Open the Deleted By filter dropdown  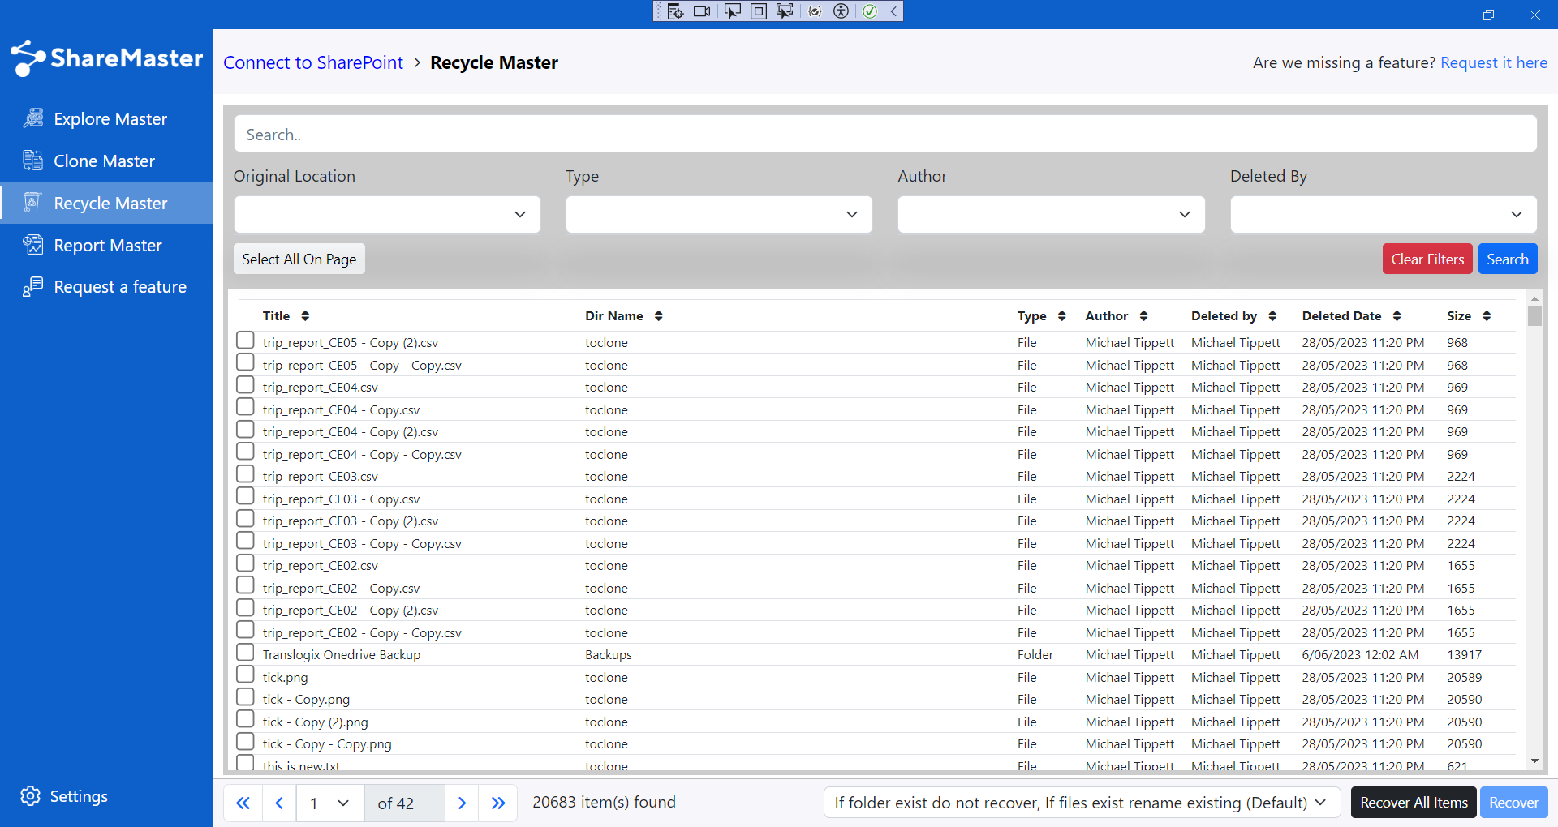coord(1384,215)
